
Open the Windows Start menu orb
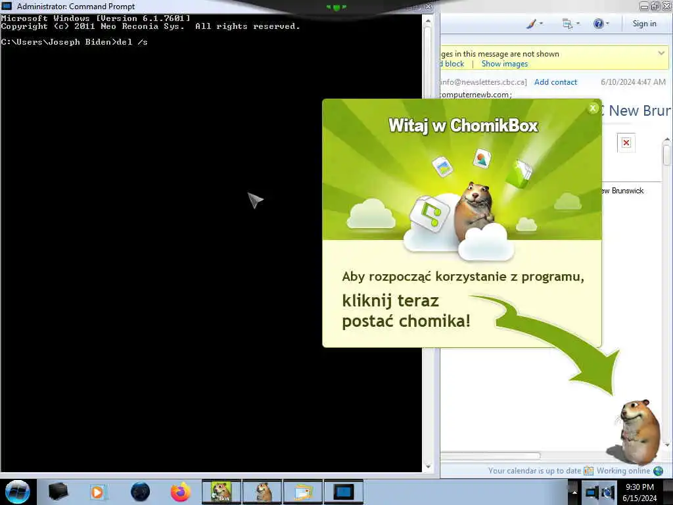click(18, 492)
